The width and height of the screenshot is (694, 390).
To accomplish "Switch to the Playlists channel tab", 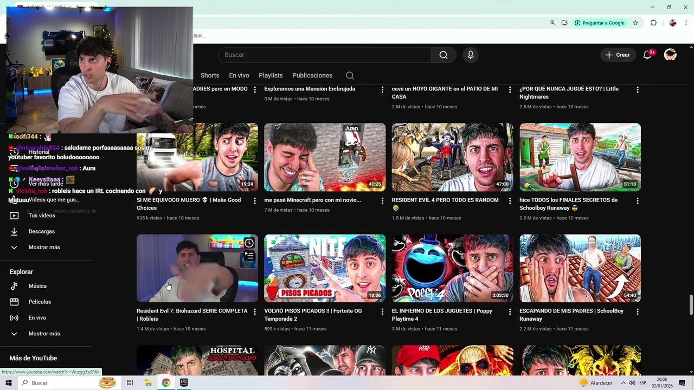I will [271, 75].
